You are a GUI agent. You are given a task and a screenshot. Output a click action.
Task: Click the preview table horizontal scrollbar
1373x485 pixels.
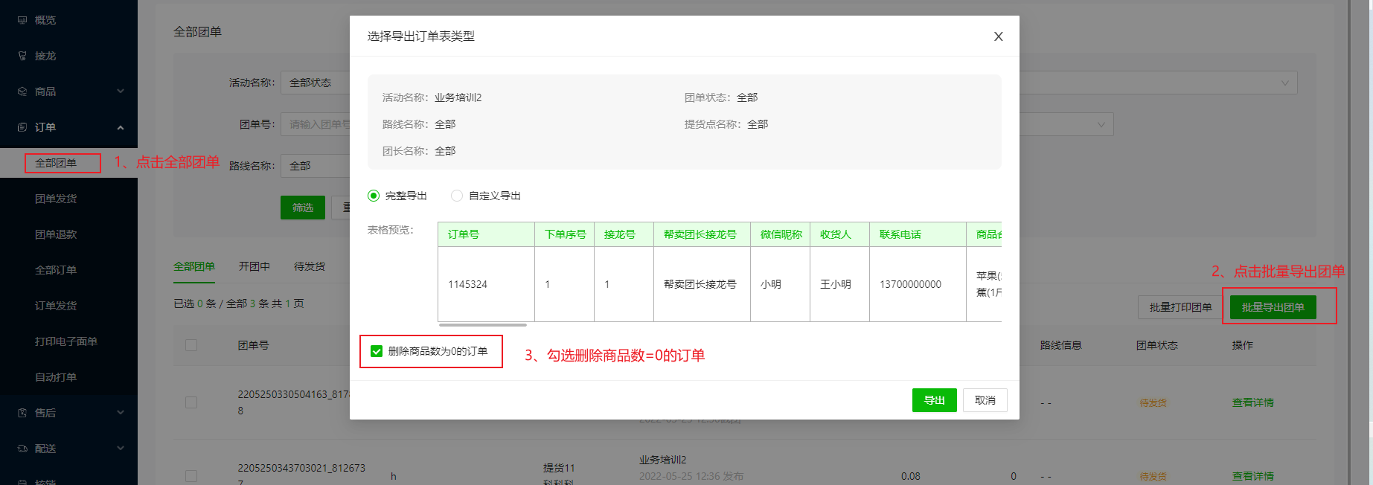click(x=483, y=325)
